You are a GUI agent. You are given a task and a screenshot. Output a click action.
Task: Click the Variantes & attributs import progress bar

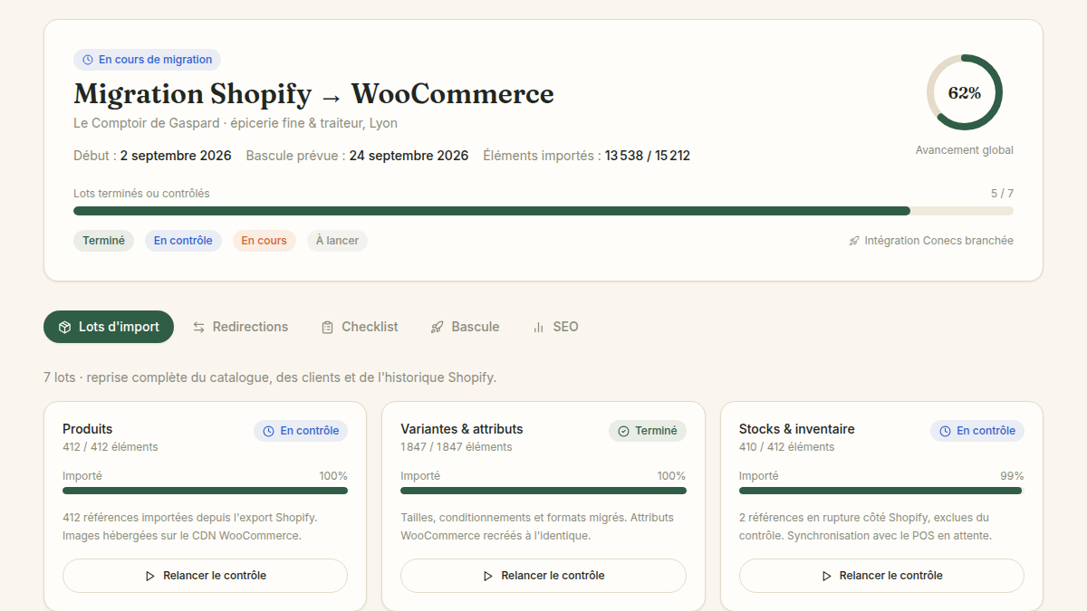tap(543, 491)
